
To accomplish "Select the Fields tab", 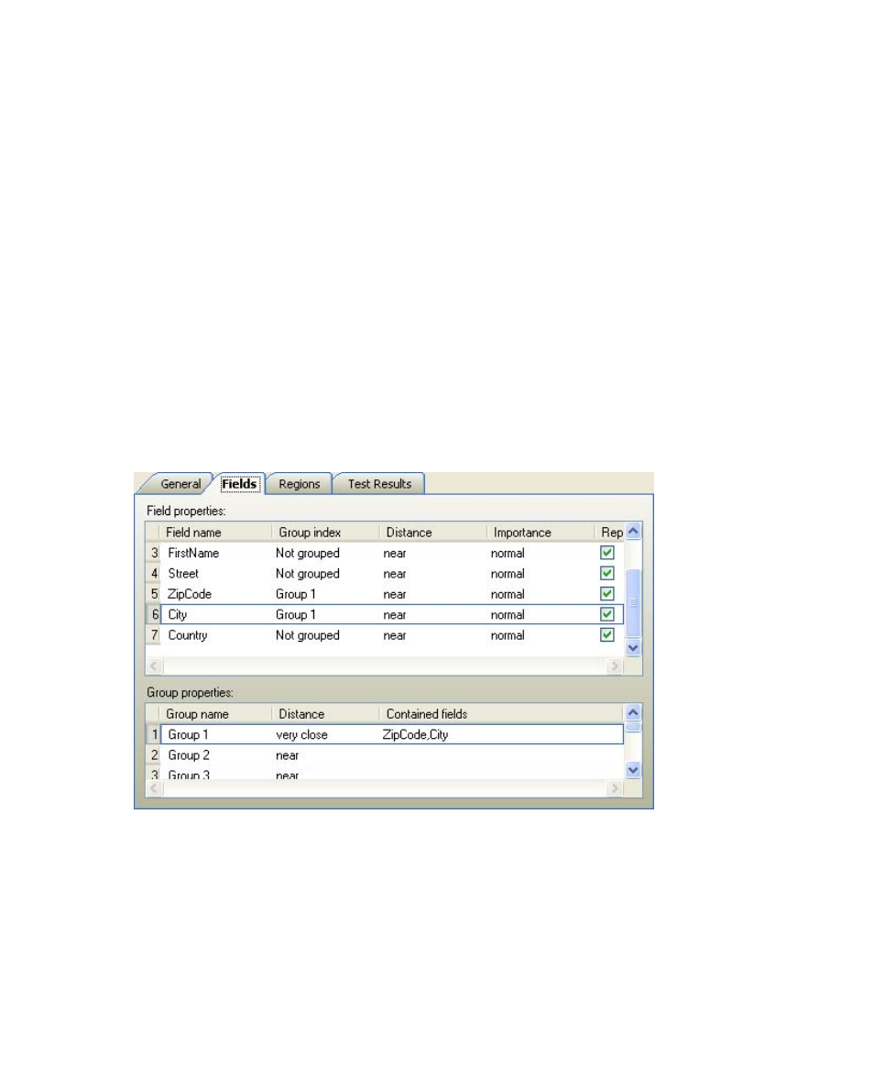I will 239,484.
